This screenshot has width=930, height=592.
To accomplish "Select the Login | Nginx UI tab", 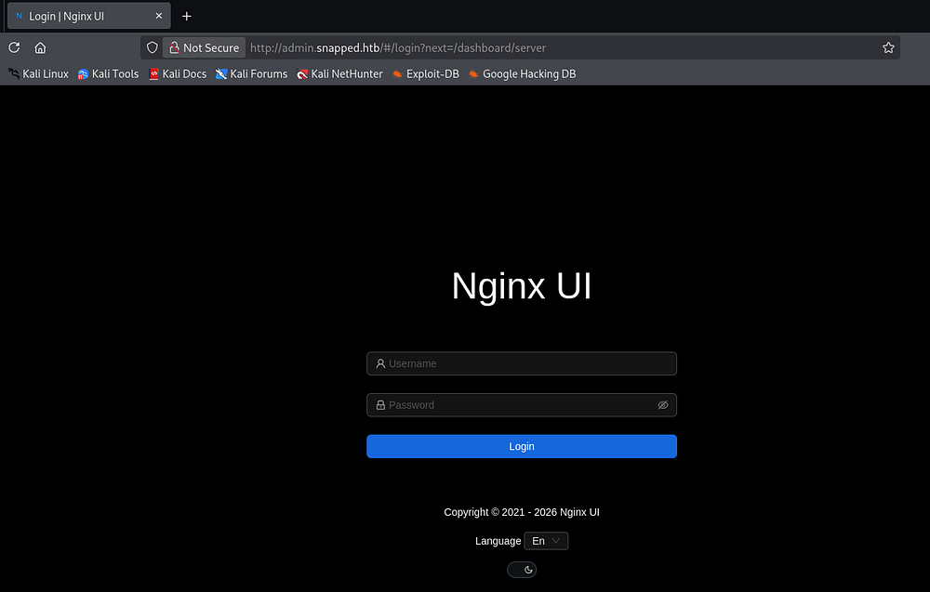I will pos(79,16).
